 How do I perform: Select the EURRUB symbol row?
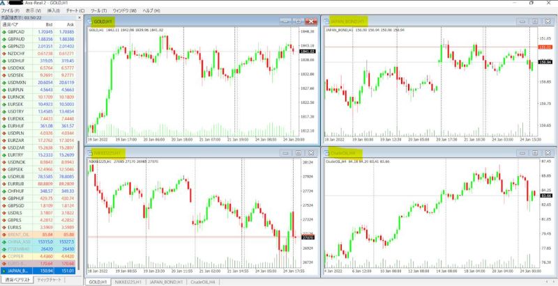[x=38, y=184]
